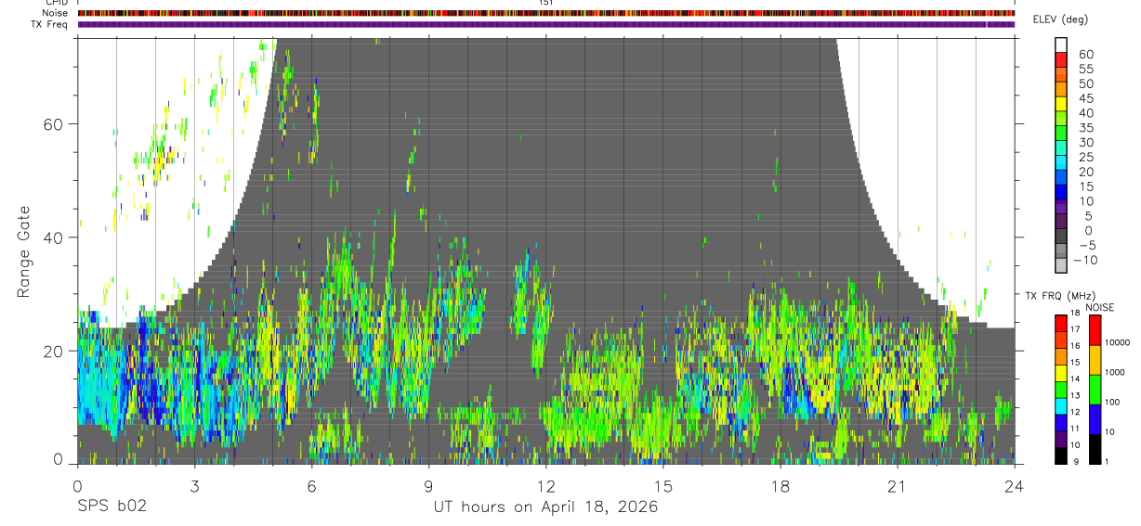Click the 40 tick label on Range Gate axis

53,237
